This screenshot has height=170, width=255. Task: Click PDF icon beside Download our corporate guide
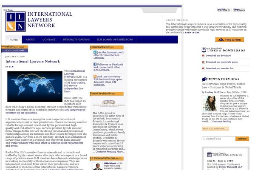tap(203, 62)
